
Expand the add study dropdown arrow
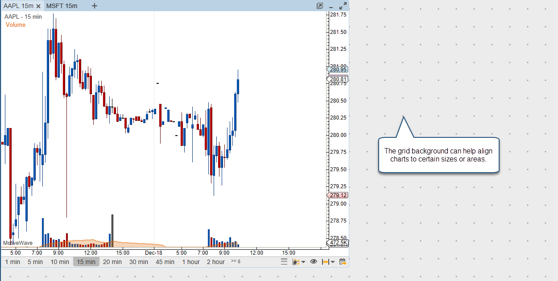coord(303,262)
